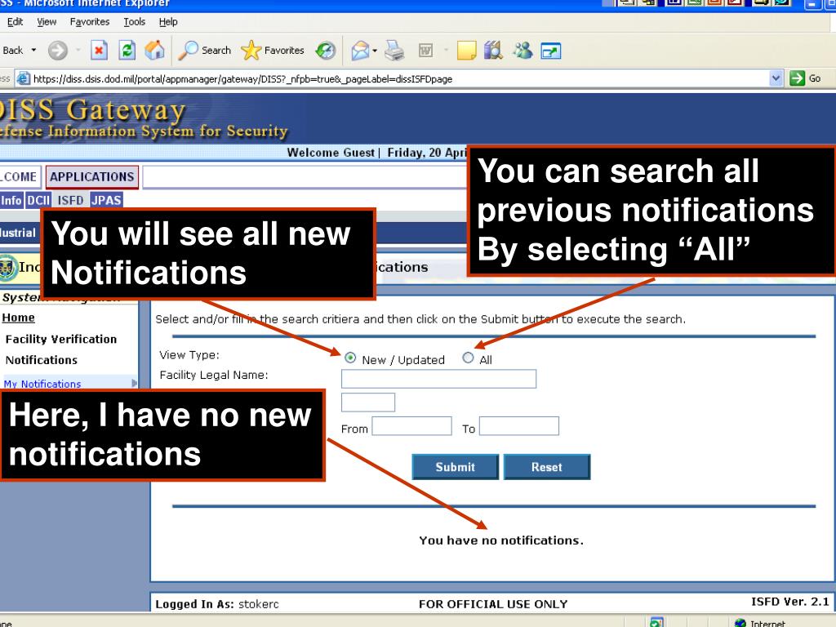Open the Mail icon dropdown arrow
The width and height of the screenshot is (836, 627).
[374, 51]
